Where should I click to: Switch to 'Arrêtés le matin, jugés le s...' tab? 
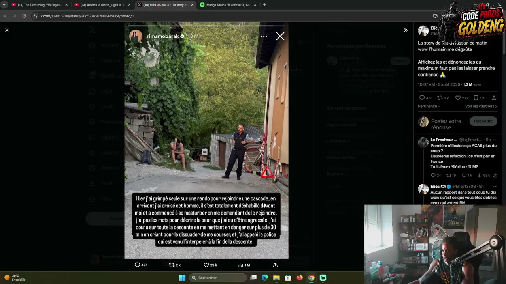[x=102, y=5]
